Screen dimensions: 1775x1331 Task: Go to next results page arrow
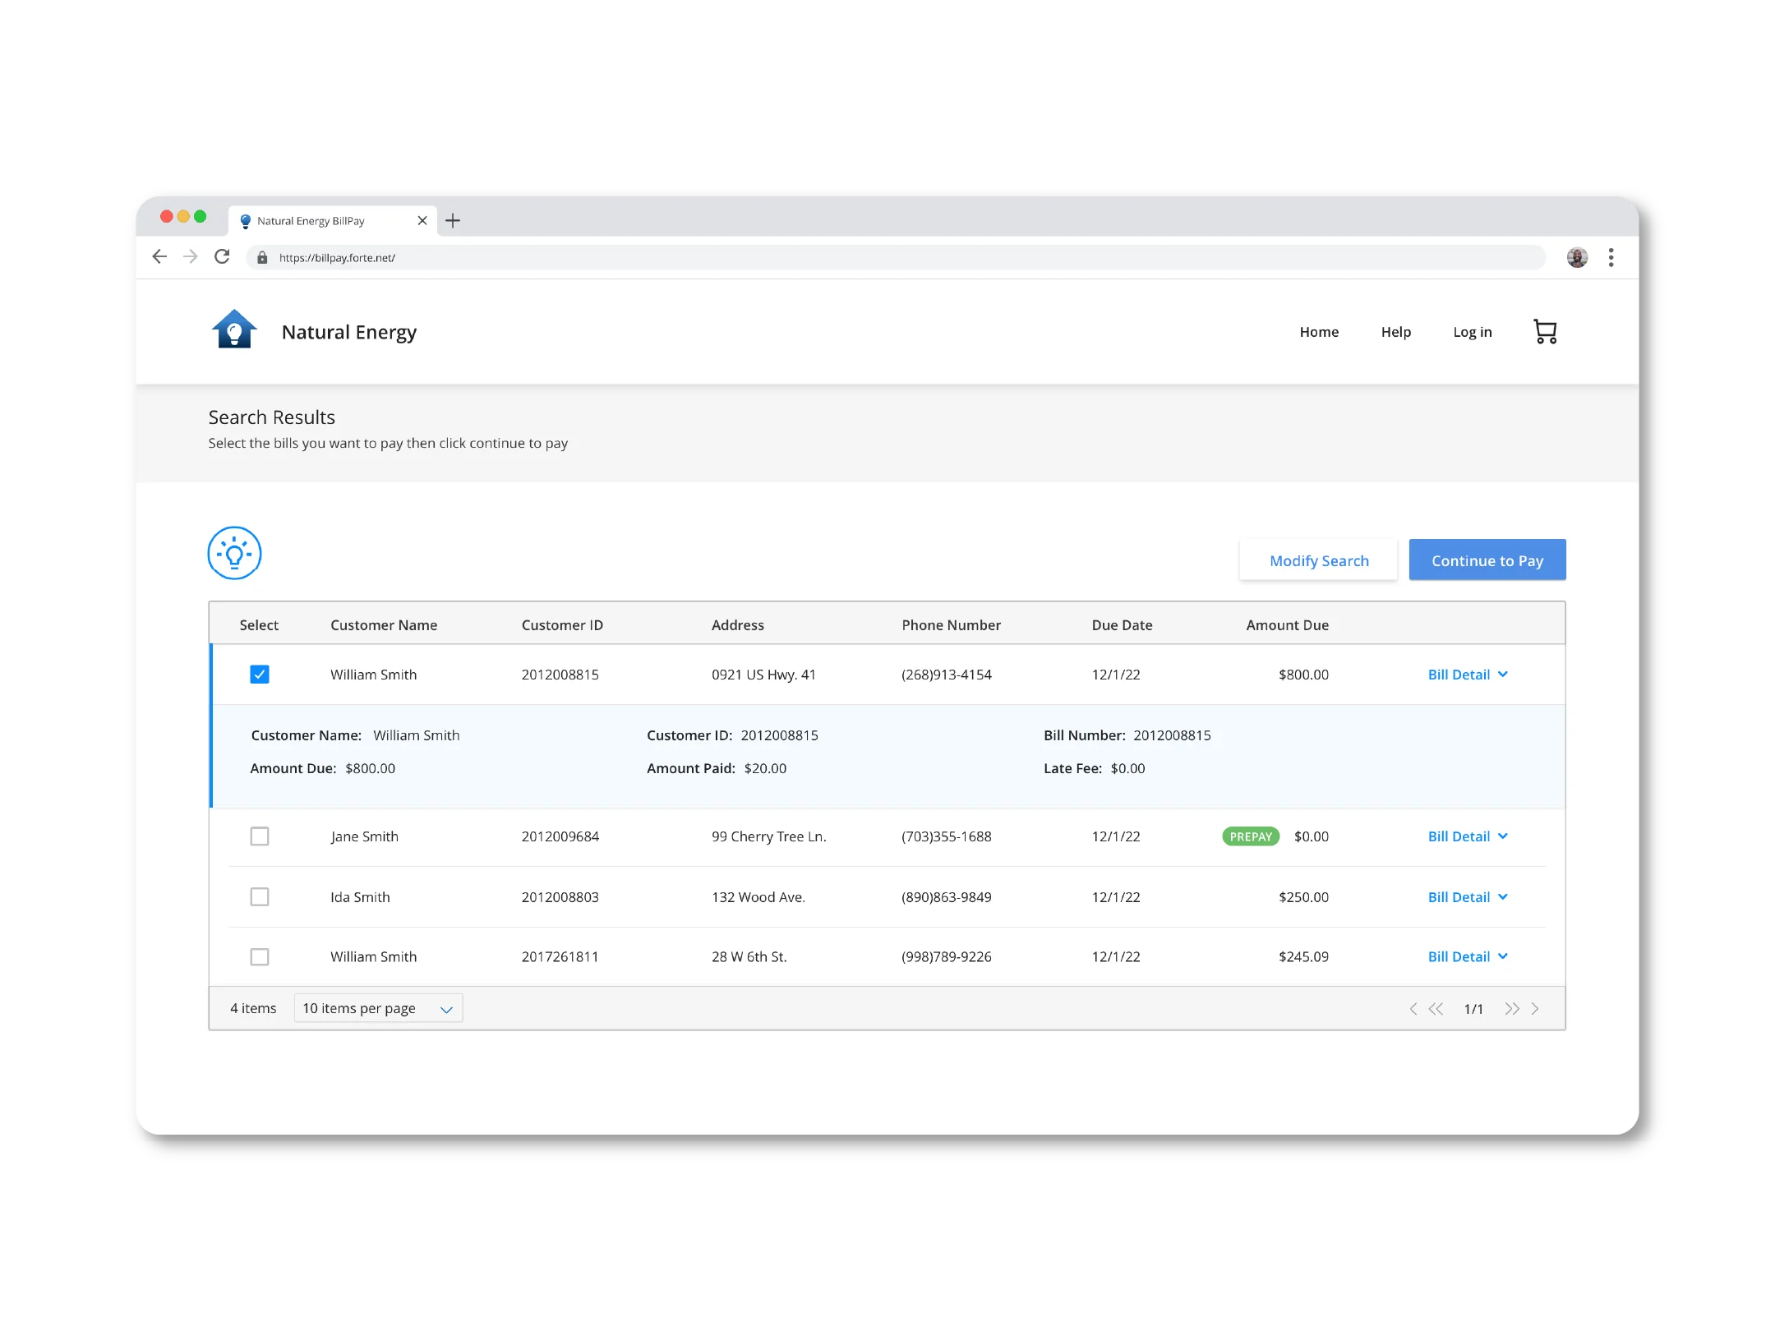pyautogui.click(x=1534, y=1008)
